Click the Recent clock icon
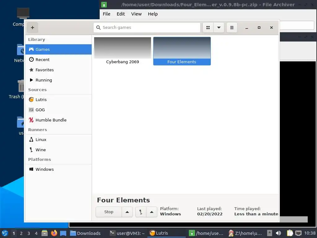 coord(31,59)
